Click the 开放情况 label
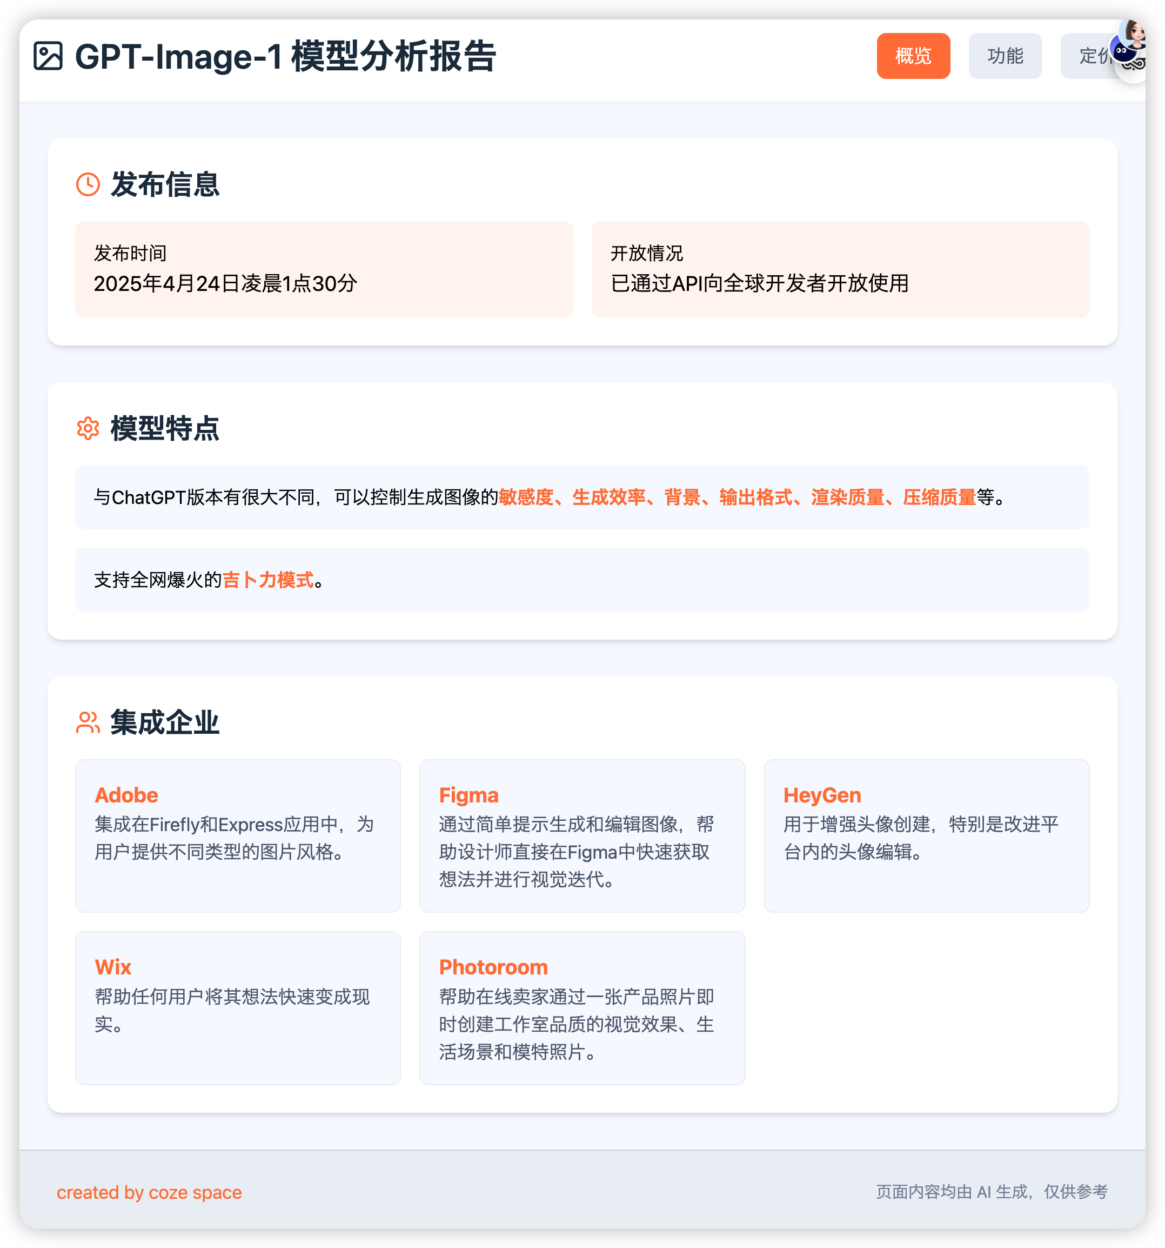Screen dimensions: 1165x1248 coord(647,254)
